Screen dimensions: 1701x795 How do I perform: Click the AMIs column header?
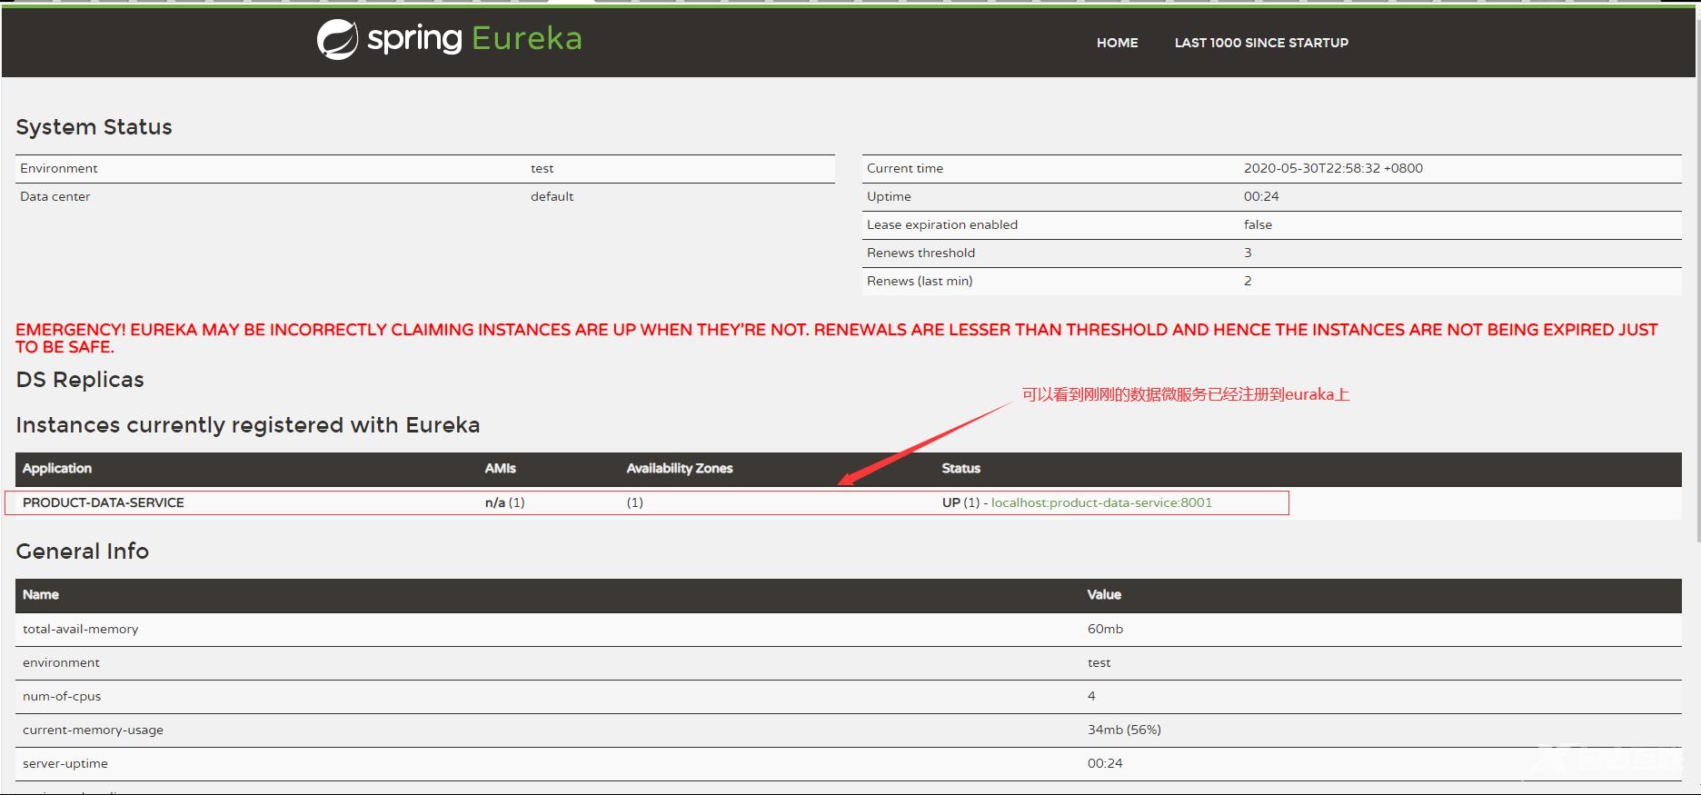click(500, 468)
